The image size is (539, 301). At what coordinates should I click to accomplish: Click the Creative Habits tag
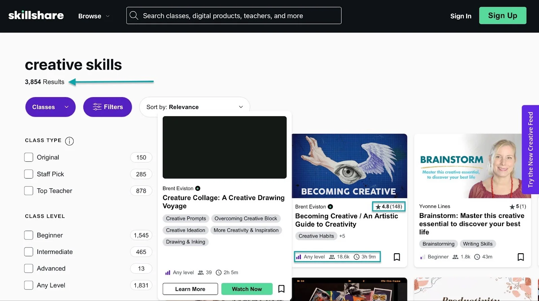click(316, 236)
